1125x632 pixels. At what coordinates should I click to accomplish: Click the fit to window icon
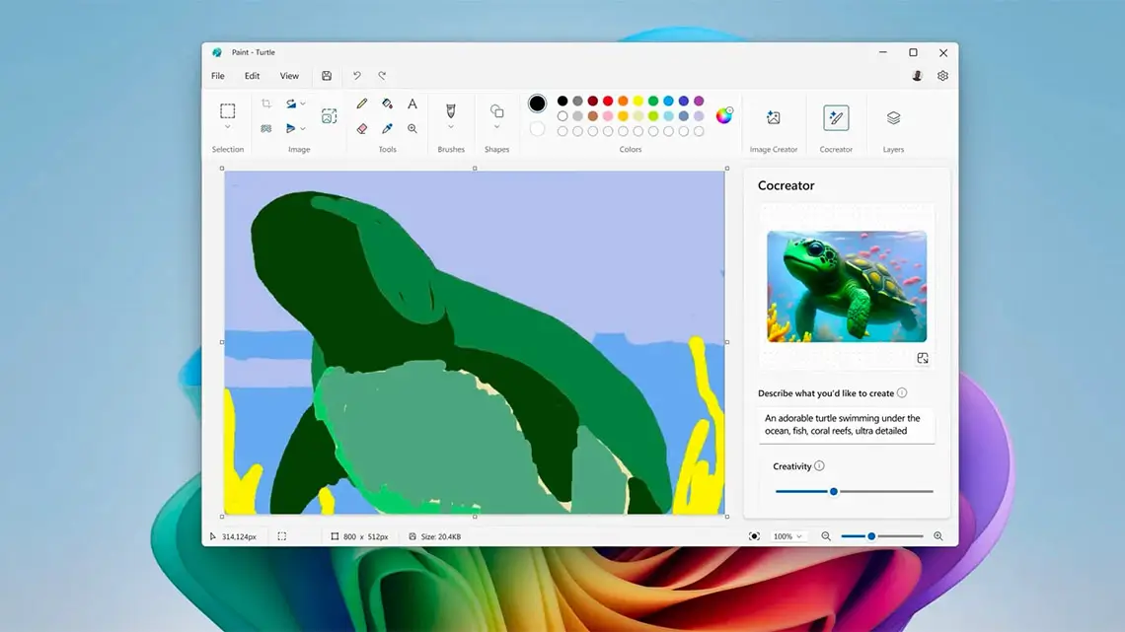point(754,536)
